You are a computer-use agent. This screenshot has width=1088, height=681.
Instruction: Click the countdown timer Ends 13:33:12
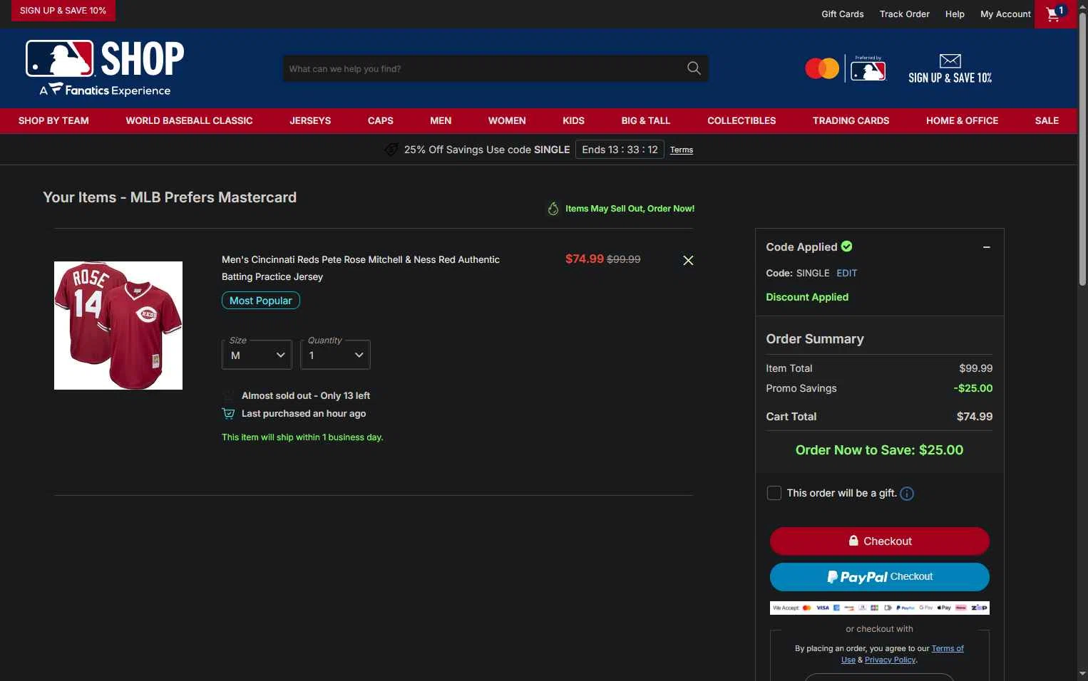click(620, 150)
